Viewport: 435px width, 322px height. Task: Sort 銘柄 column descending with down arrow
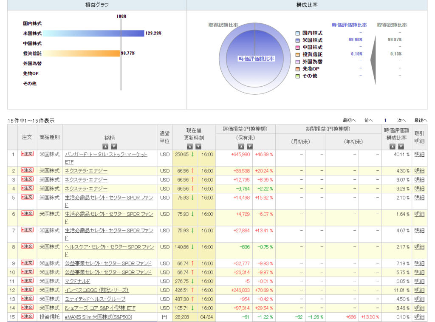pyautogui.click(x=114, y=146)
